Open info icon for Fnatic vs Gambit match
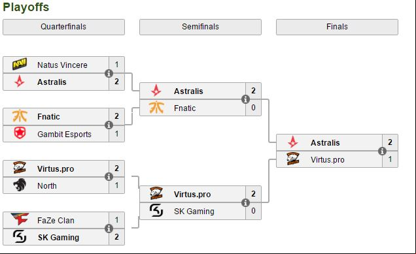 pyautogui.click(x=109, y=125)
